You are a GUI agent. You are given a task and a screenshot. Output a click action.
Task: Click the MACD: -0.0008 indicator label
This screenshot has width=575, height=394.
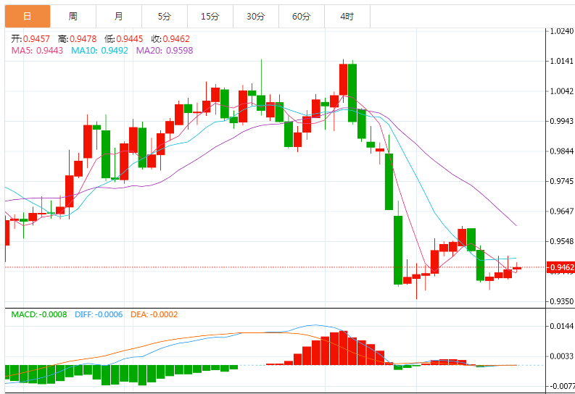39,314
